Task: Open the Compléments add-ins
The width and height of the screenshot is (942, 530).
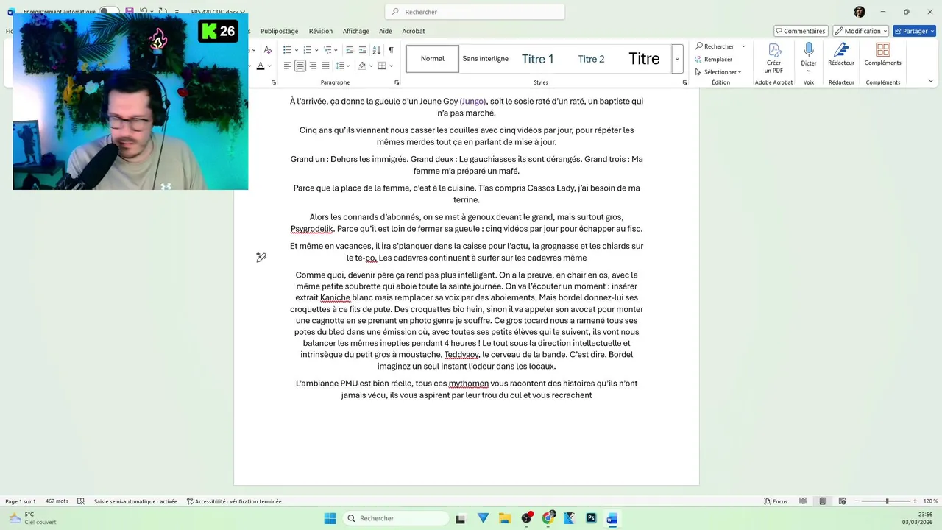Action: click(x=882, y=54)
